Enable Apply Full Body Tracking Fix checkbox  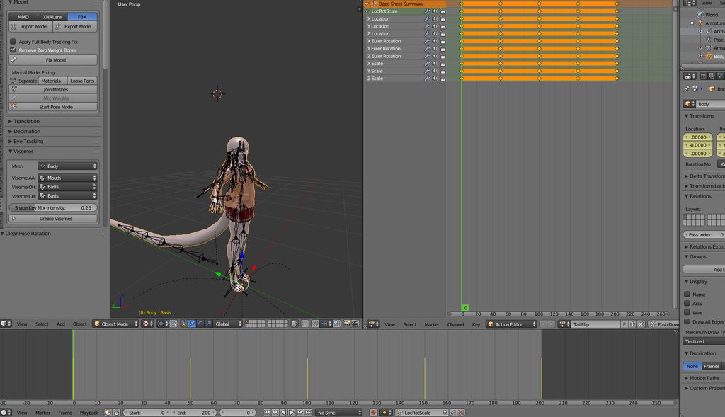[13, 42]
